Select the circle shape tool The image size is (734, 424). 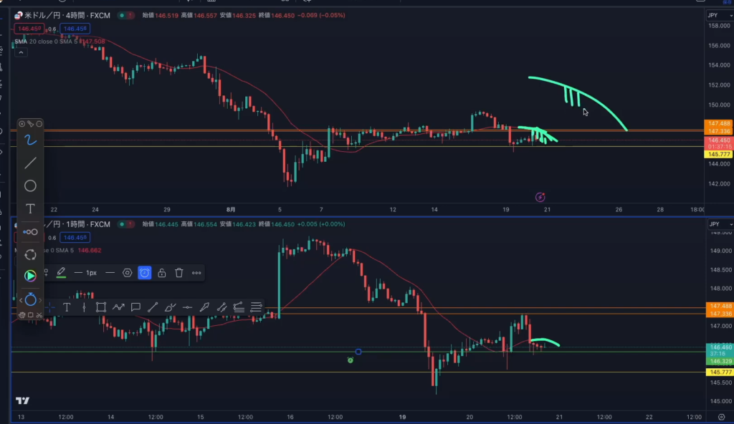pos(30,185)
